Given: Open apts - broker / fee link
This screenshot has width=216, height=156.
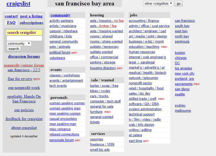Looking at the screenshot, I should tap(103, 26).
